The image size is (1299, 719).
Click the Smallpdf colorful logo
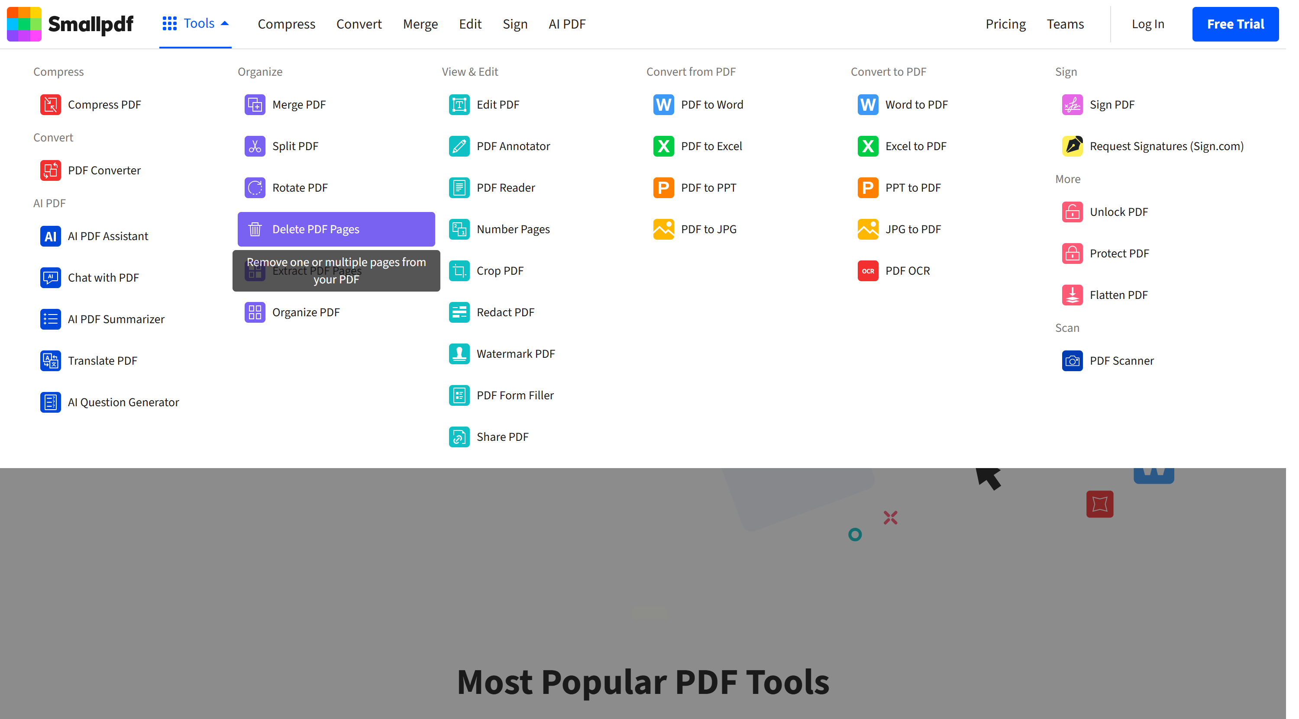click(24, 24)
